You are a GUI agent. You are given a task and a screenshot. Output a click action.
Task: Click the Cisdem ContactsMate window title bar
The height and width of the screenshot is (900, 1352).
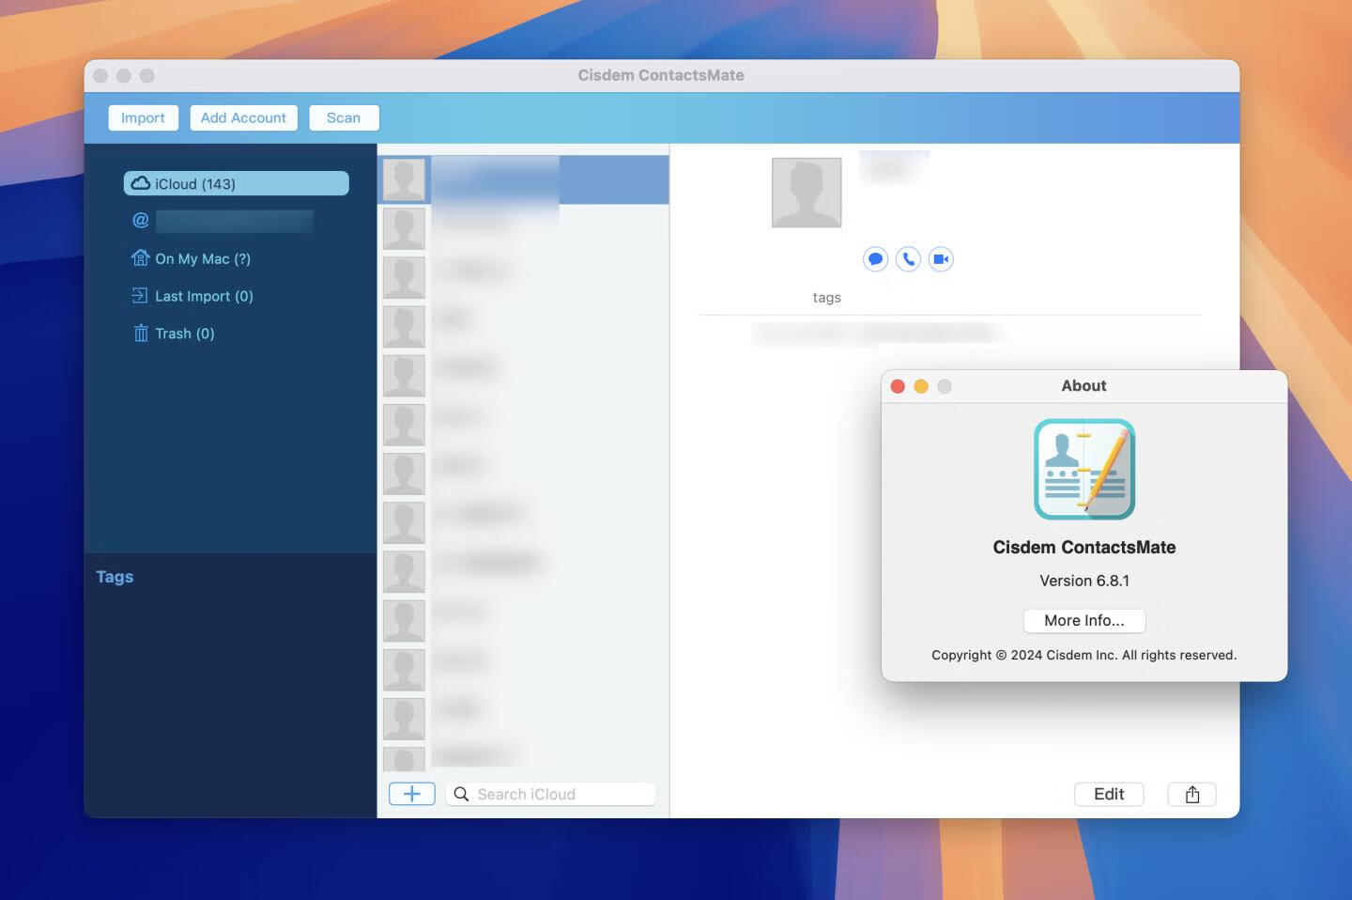(661, 75)
